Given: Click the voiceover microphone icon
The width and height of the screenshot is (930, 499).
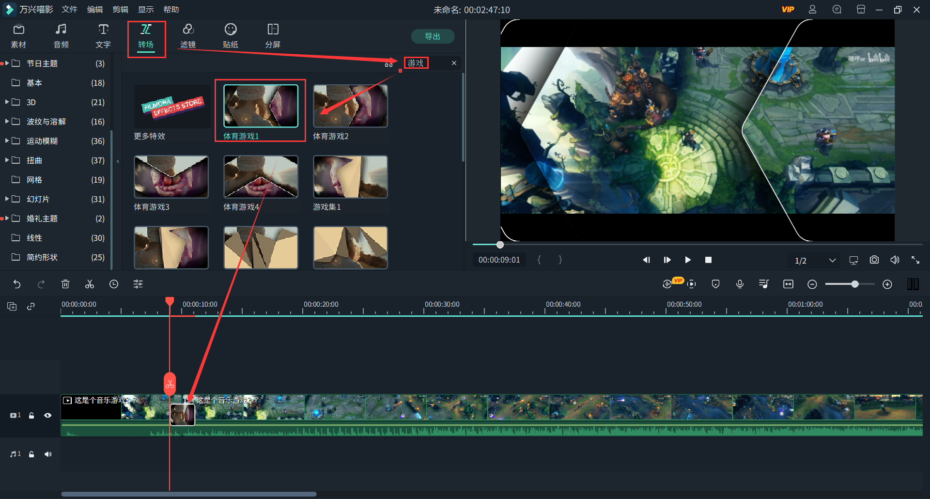Looking at the screenshot, I should (740, 284).
